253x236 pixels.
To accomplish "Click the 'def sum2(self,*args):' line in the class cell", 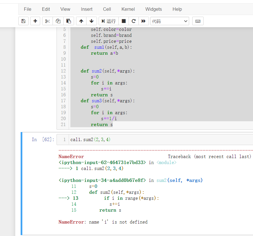I will (108, 71).
